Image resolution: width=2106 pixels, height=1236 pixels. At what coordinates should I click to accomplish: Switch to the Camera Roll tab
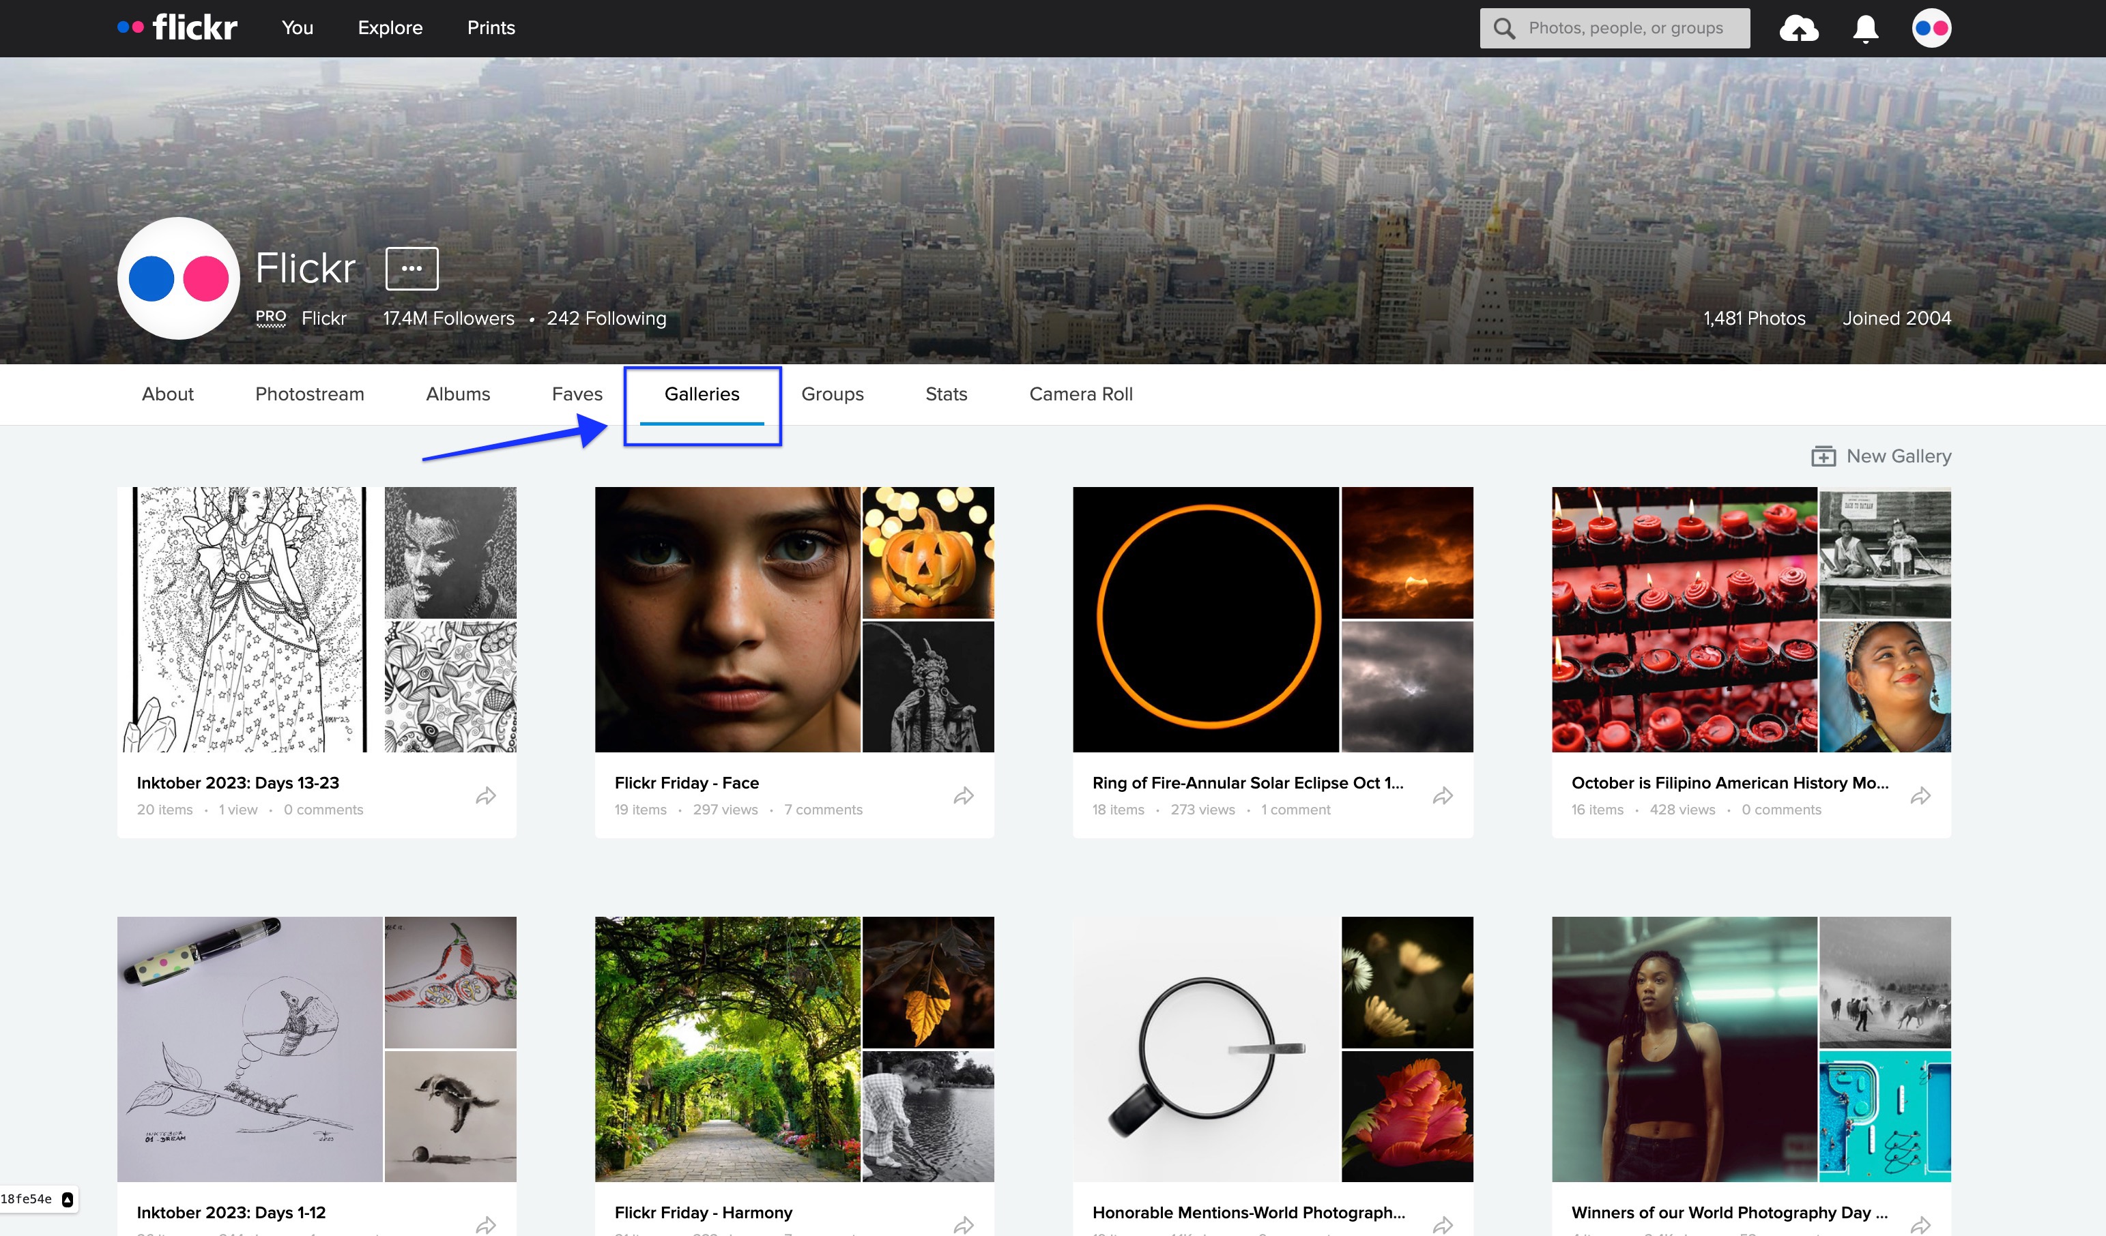pos(1080,394)
